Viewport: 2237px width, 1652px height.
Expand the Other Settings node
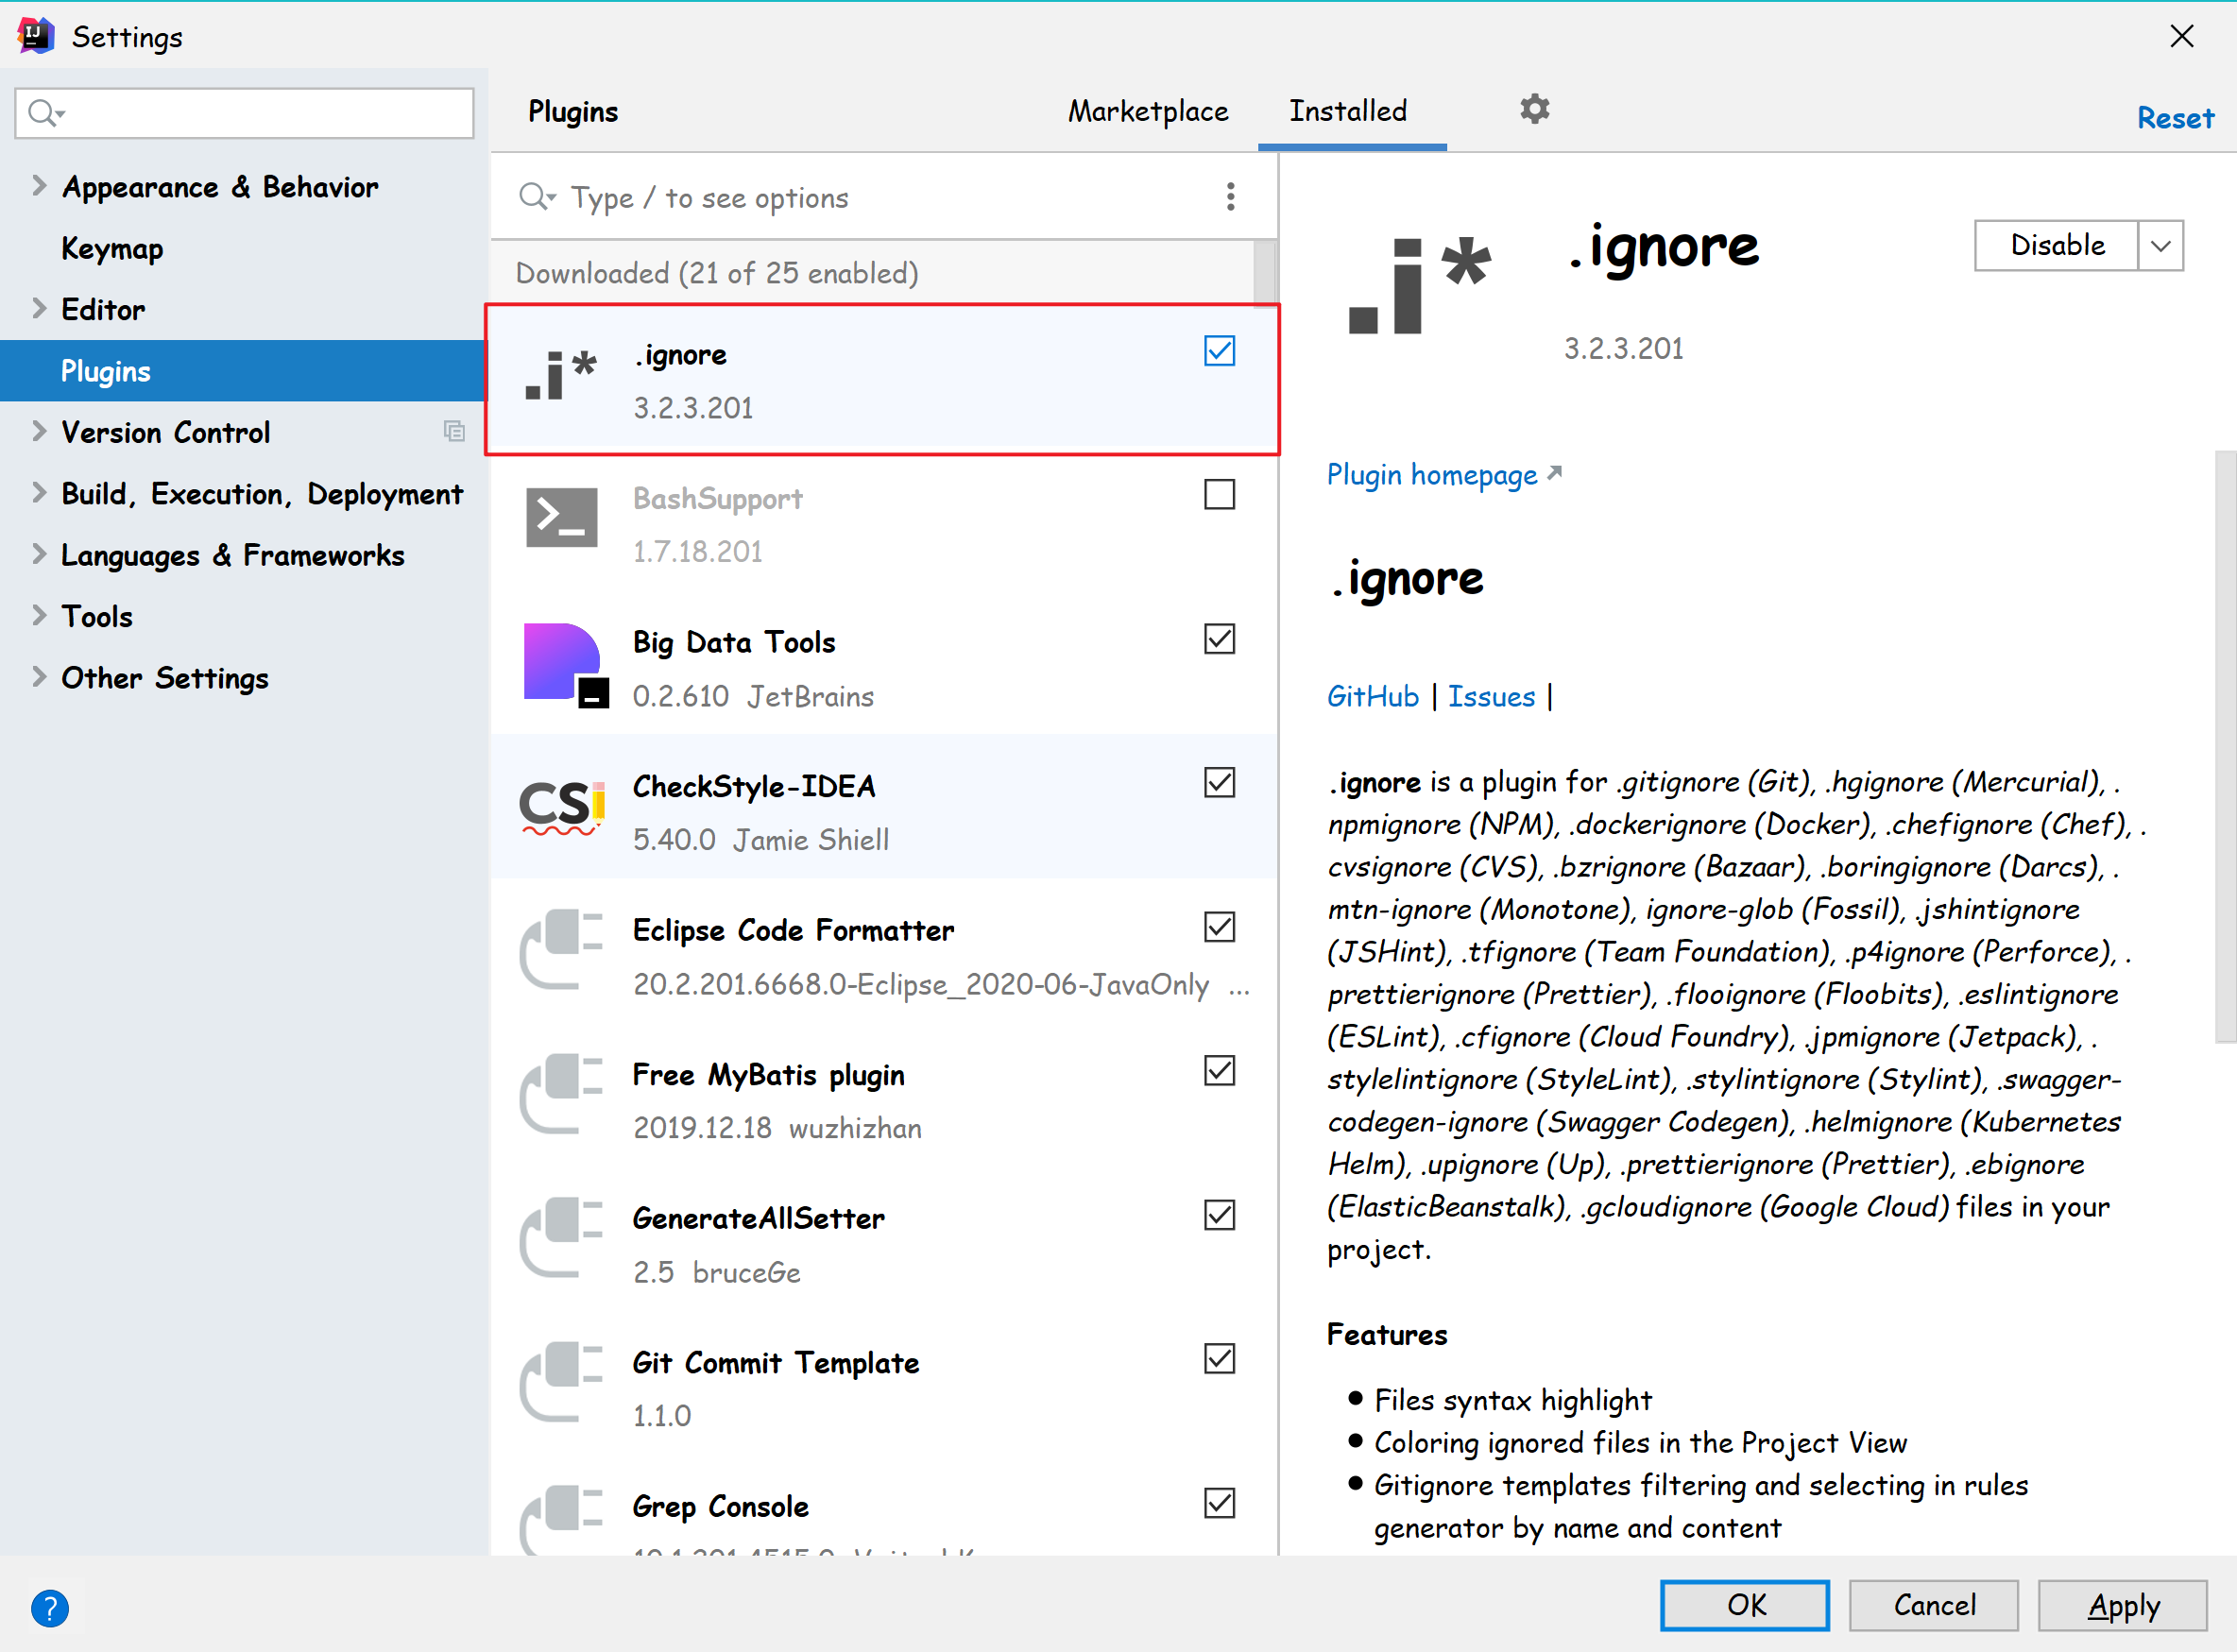coord(39,677)
